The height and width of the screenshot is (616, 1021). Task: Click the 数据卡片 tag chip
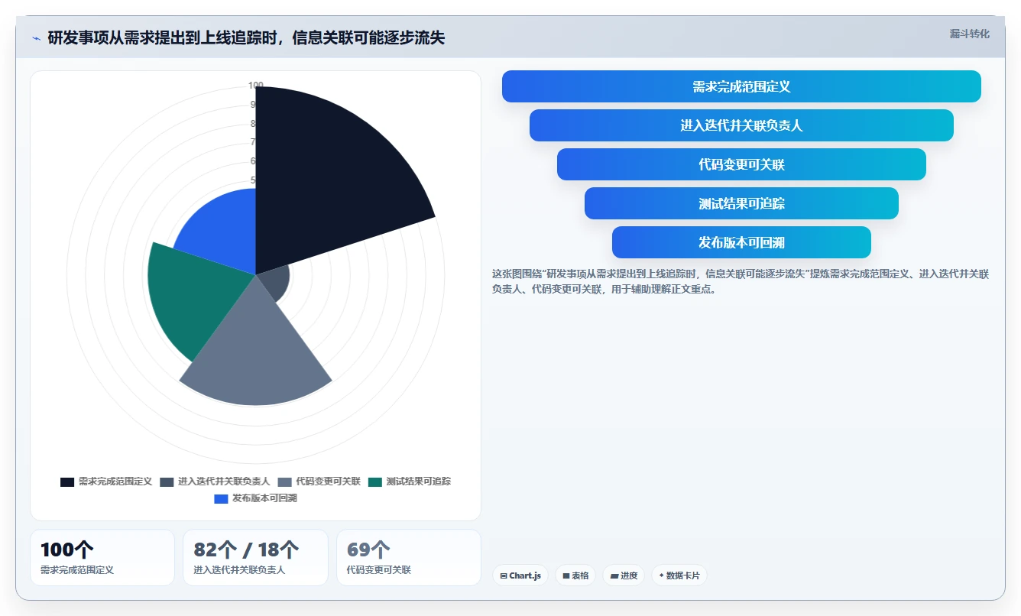679,575
